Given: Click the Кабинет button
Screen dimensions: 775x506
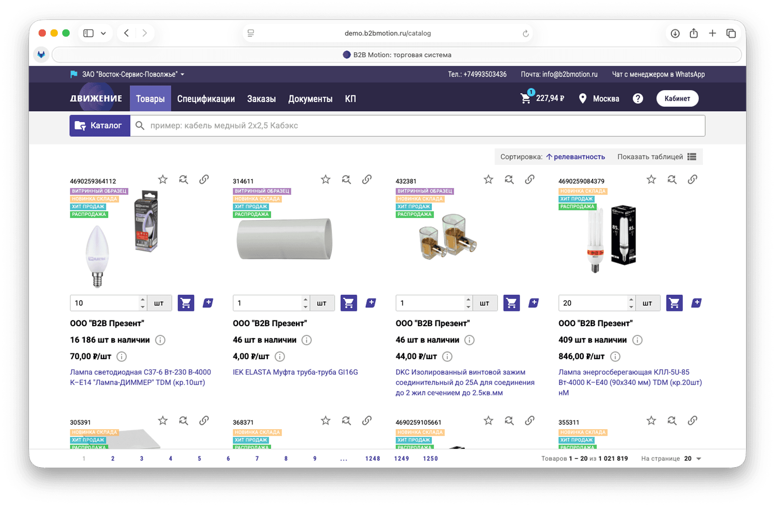Looking at the screenshot, I should point(677,99).
